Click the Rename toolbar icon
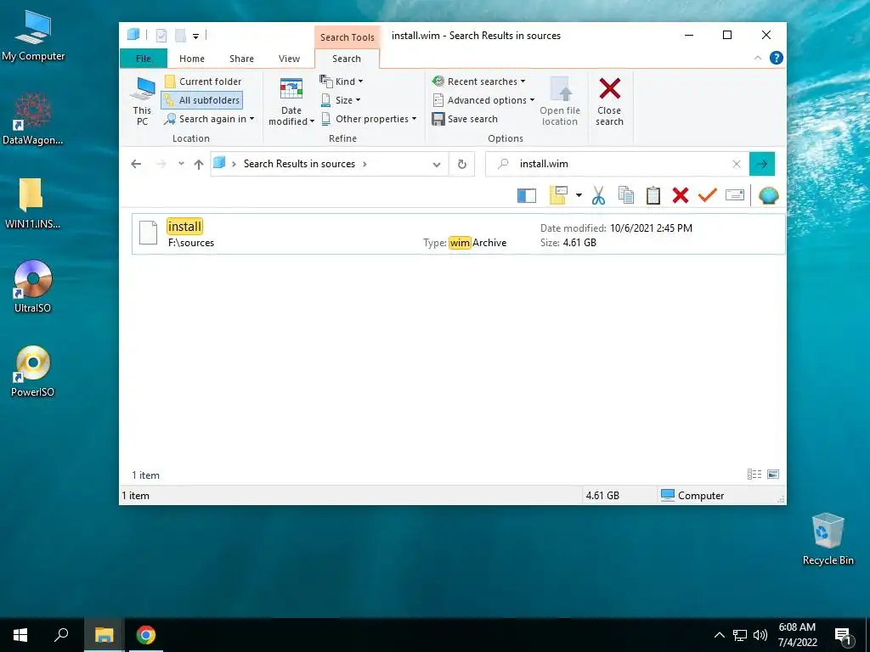 point(735,195)
